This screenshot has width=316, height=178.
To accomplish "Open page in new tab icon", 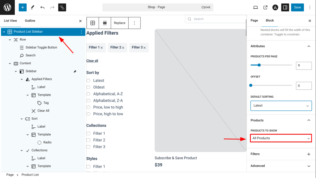I will [265, 7].
